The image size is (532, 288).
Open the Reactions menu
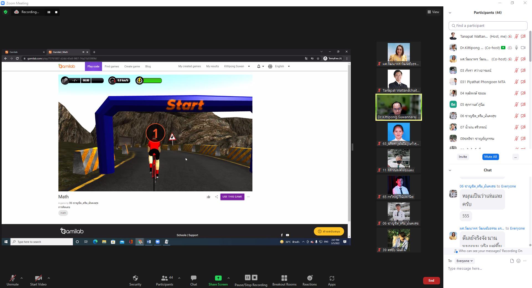coord(310,280)
